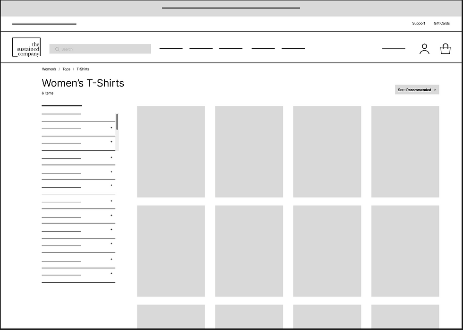Viewport: 463px width, 330px height.
Task: Open the account profile icon
Action: coord(424,48)
